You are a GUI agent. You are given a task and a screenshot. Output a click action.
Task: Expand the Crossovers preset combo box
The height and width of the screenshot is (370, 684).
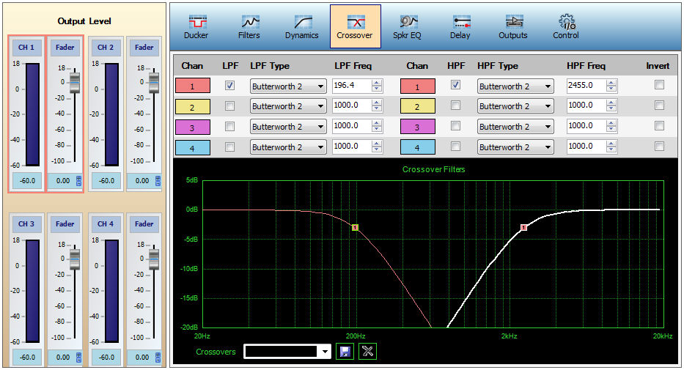(325, 352)
